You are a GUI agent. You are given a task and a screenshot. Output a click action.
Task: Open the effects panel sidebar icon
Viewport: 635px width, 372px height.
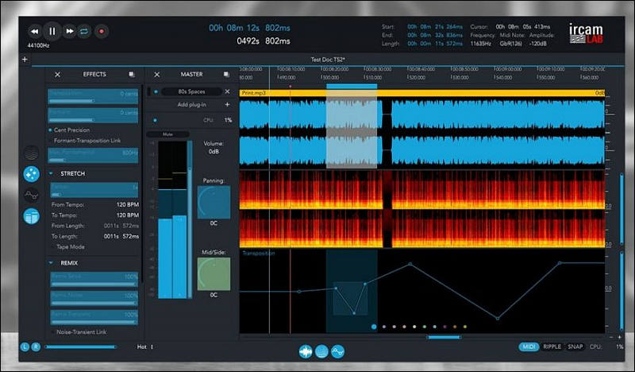[x=32, y=174]
